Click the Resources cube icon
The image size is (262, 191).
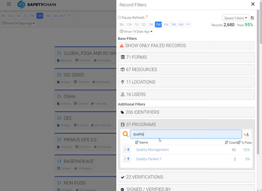pos(123,70)
